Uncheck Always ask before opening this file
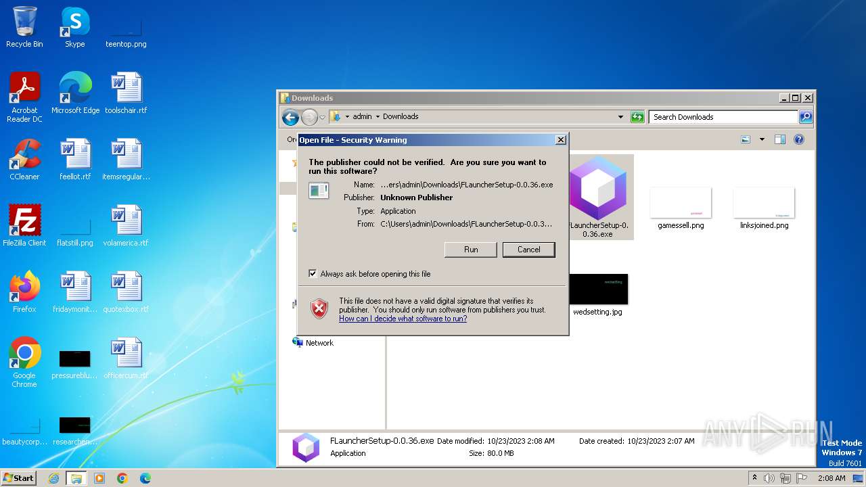This screenshot has width=866, height=487. pyautogui.click(x=313, y=274)
